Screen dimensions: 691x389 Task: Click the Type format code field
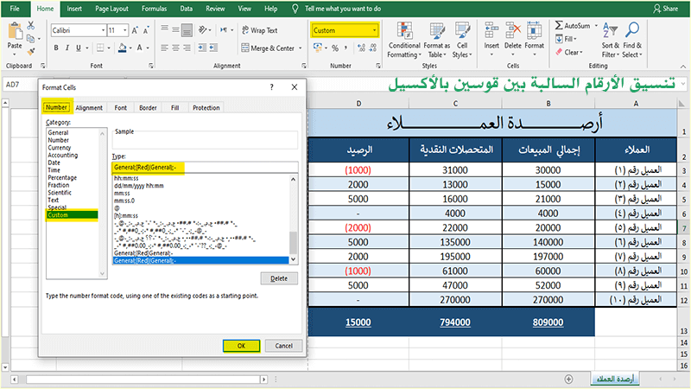click(x=205, y=167)
